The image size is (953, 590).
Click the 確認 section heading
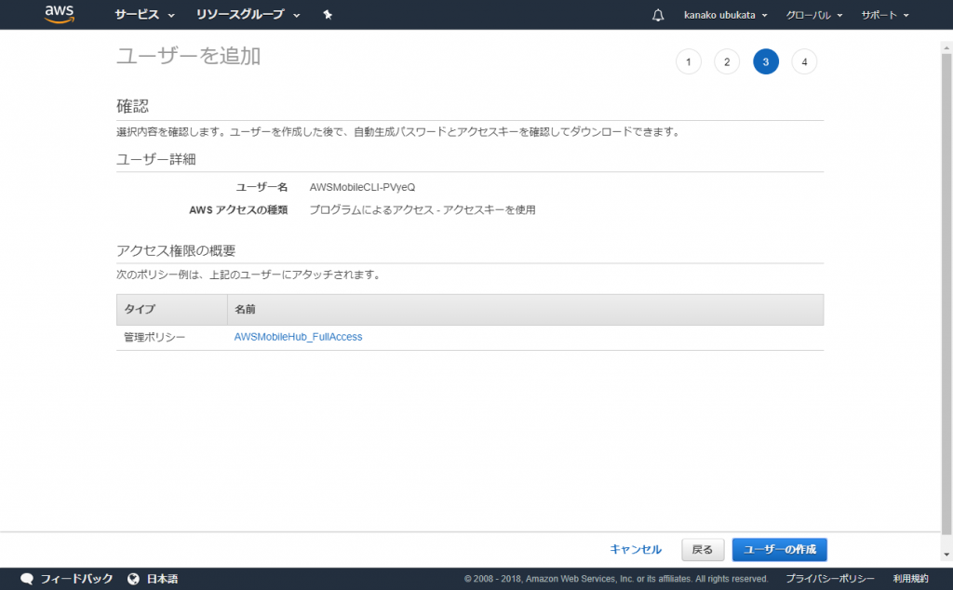[132, 106]
